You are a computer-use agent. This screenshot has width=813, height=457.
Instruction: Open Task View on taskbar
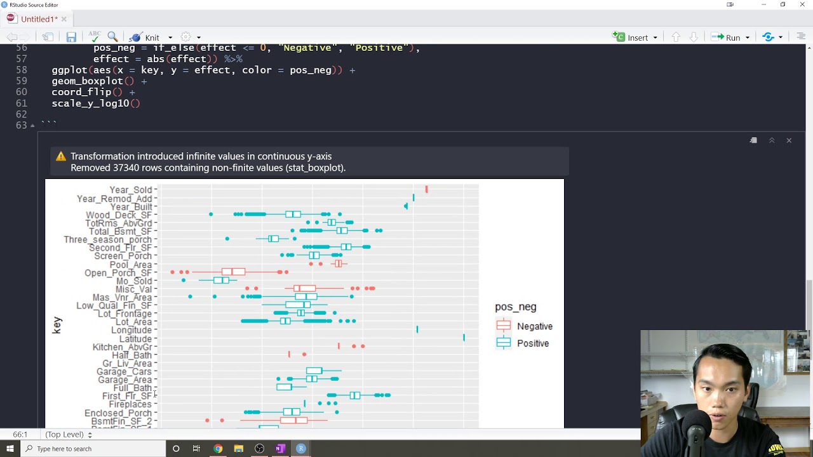[x=196, y=449]
